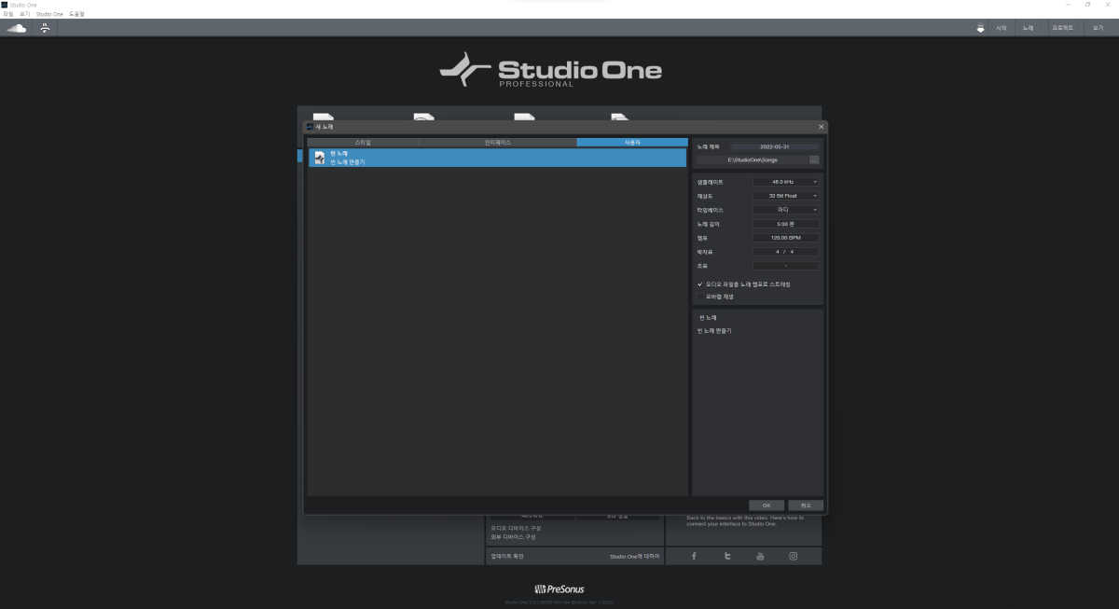Select the 빈 노래 template icon
The width and height of the screenshot is (1119, 609).
coord(320,158)
